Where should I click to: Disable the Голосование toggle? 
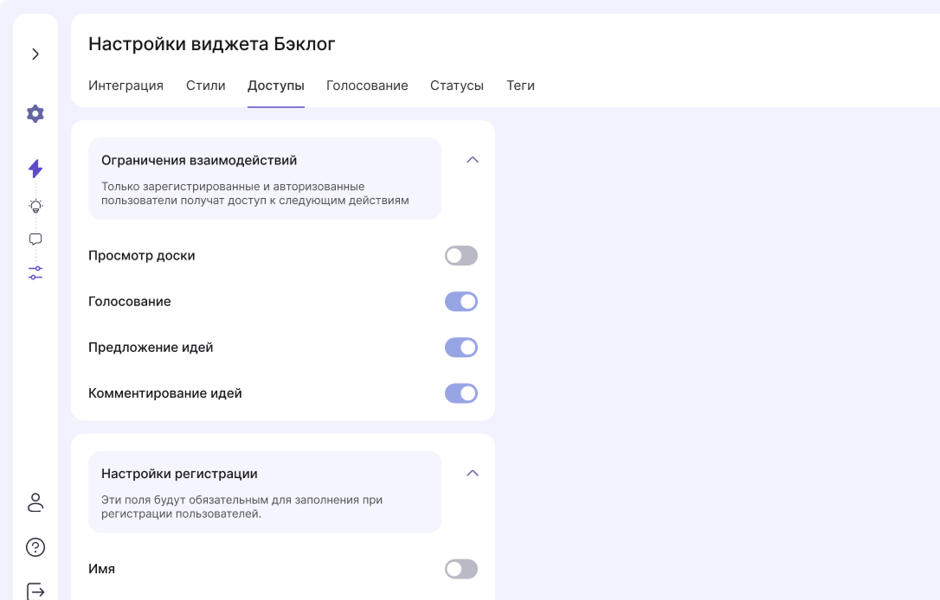(461, 302)
